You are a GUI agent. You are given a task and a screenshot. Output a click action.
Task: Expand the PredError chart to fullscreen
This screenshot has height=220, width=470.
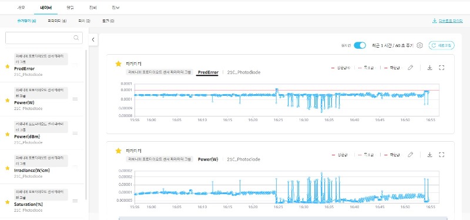pyautogui.click(x=441, y=68)
